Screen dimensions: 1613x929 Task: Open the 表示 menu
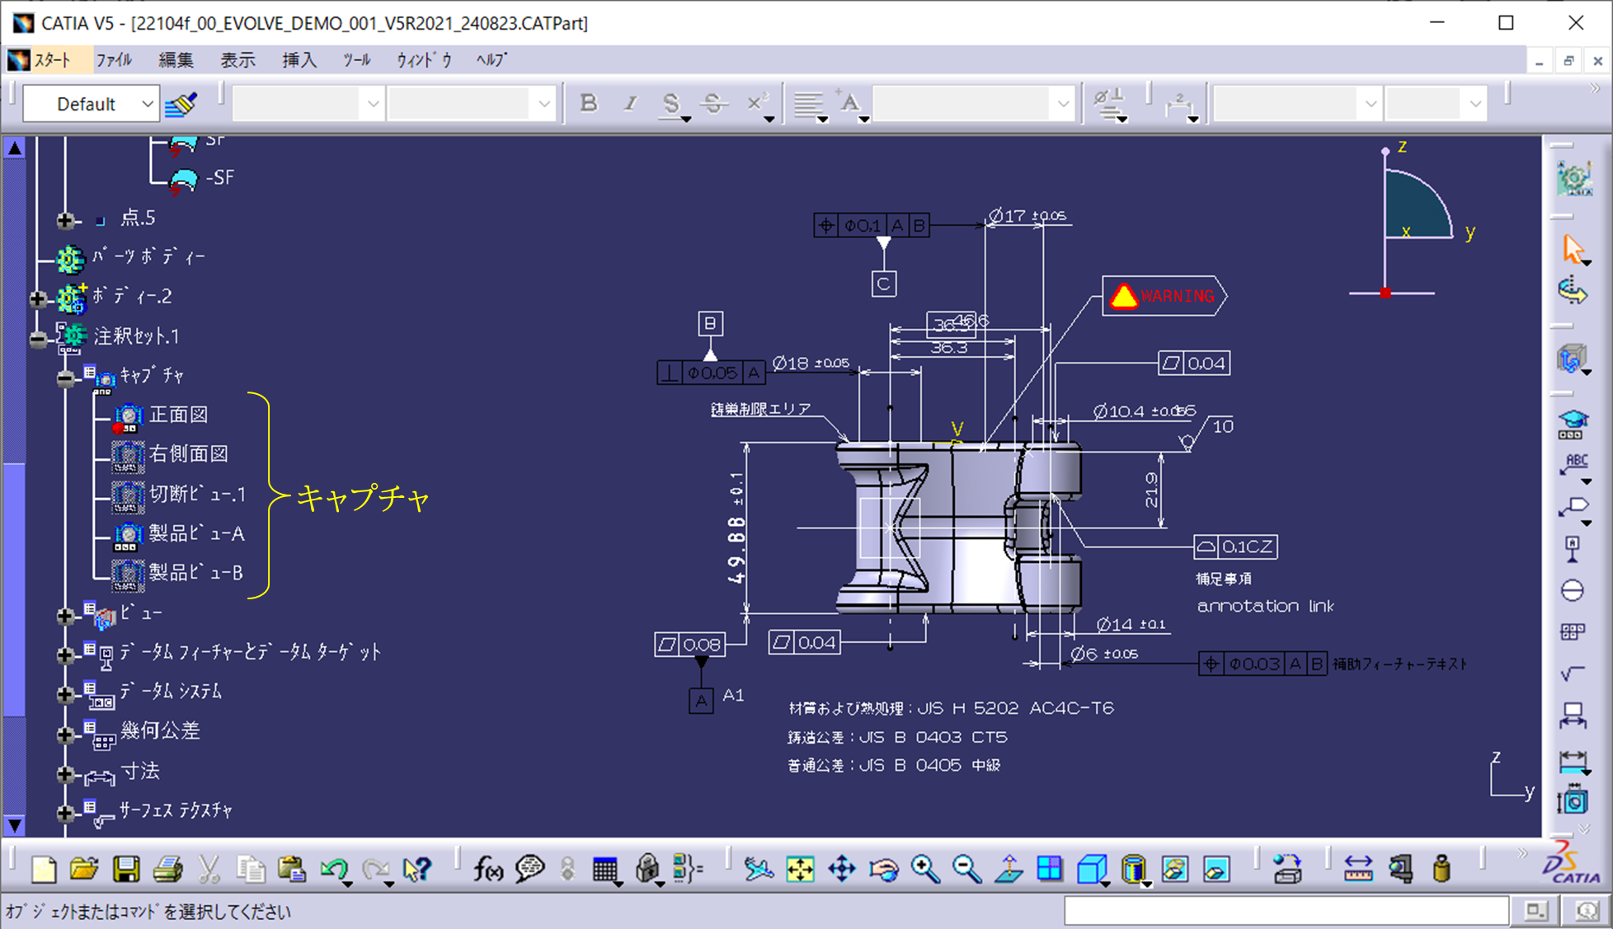click(x=237, y=60)
